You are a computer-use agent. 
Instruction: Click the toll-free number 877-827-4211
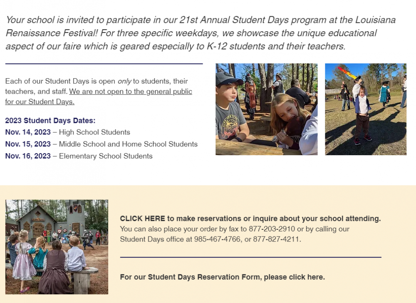276,239
